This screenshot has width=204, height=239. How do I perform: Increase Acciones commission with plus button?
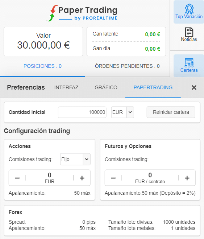click(82, 178)
